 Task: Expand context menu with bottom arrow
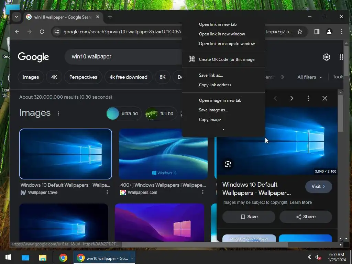point(223,129)
